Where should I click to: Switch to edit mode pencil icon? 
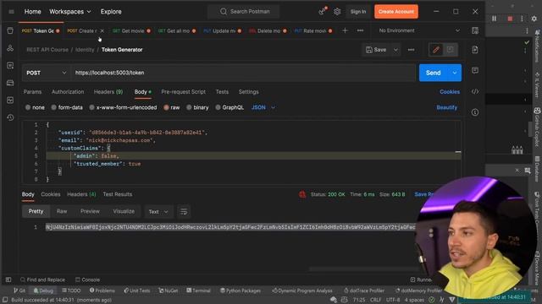[436, 50]
